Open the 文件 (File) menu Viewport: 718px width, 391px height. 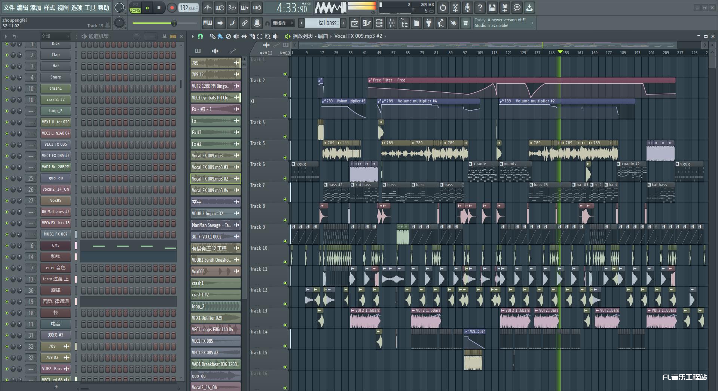(x=9, y=8)
